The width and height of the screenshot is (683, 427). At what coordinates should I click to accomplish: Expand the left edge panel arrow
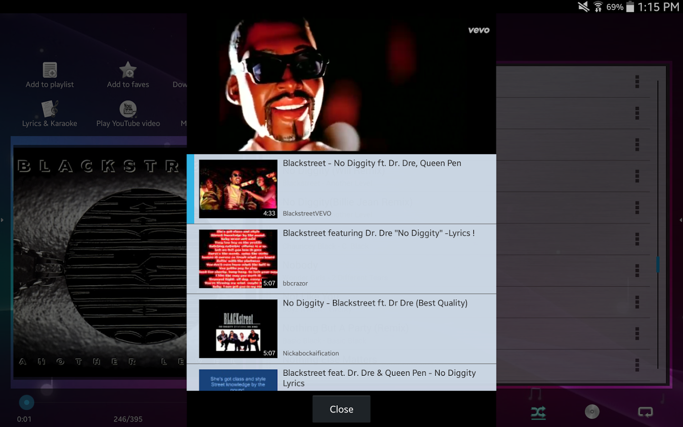click(2, 220)
